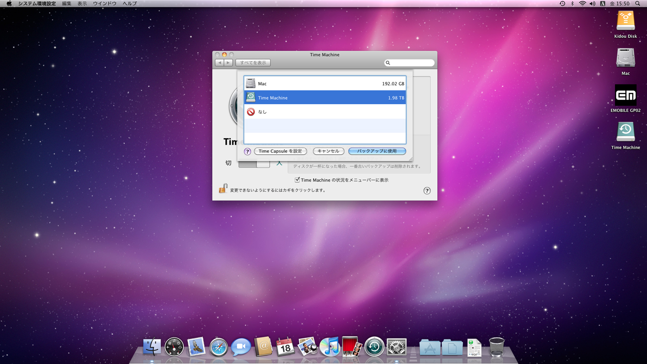Open Mail stamp icon in Dock
647x364 pixels.
[196, 347]
